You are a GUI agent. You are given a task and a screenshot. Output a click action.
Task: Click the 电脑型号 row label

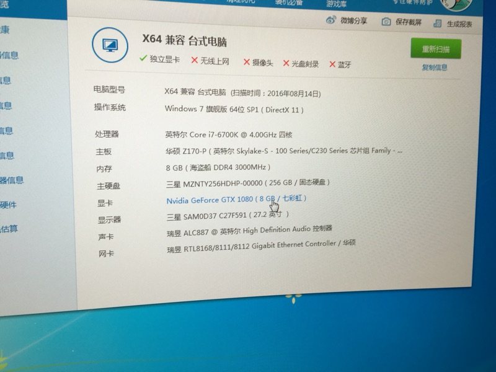click(x=109, y=89)
